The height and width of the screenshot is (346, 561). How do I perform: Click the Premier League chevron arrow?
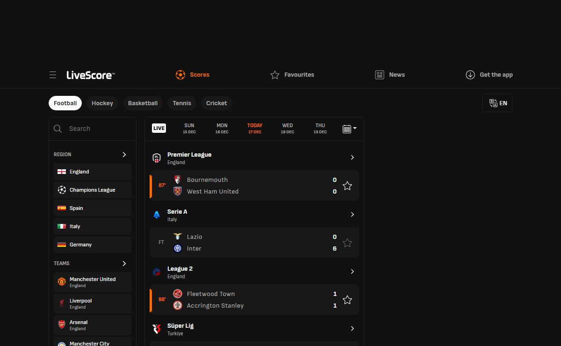point(352,158)
